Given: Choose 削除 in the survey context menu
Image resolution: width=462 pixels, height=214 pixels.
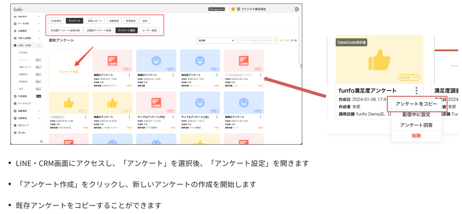Looking at the screenshot, I should click(416, 136).
